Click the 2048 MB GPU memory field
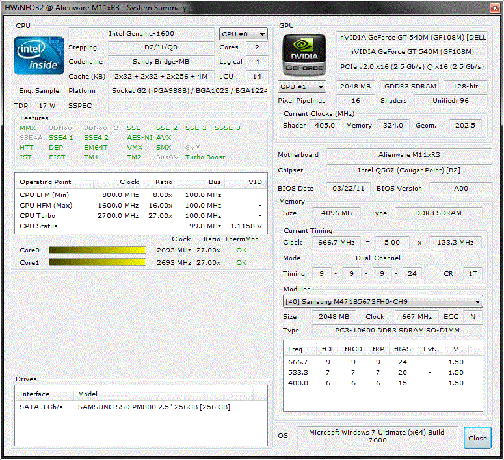The image size is (504, 460). point(355,87)
